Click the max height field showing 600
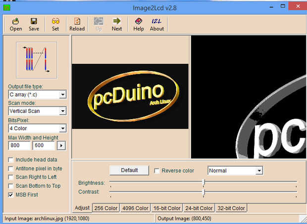Viewport: 307px width, 224px height. click(44, 145)
